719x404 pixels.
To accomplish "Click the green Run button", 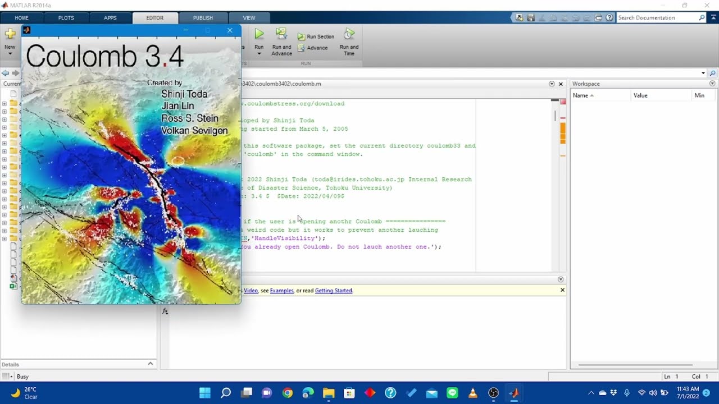I will (x=259, y=34).
